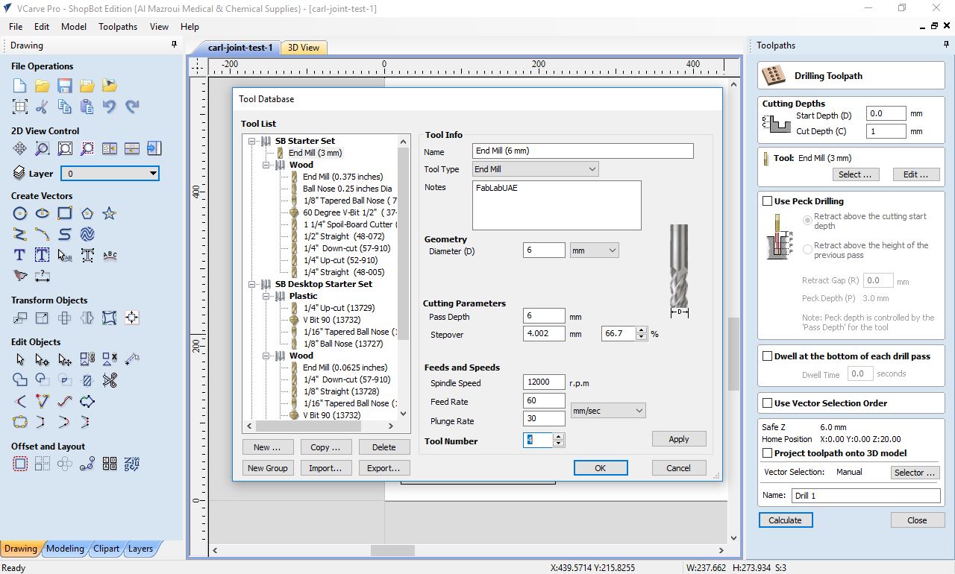The height and width of the screenshot is (574, 955).
Task: Select the Draw Text tool
Action: coord(20,256)
